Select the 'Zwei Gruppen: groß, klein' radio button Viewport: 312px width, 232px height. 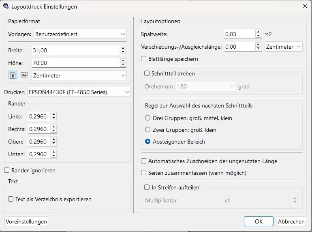coord(148,130)
